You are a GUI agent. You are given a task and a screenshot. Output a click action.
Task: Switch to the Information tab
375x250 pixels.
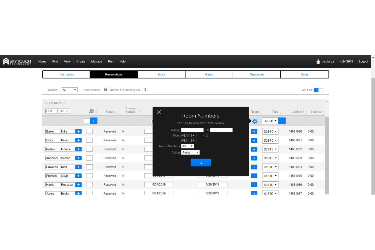click(66, 74)
